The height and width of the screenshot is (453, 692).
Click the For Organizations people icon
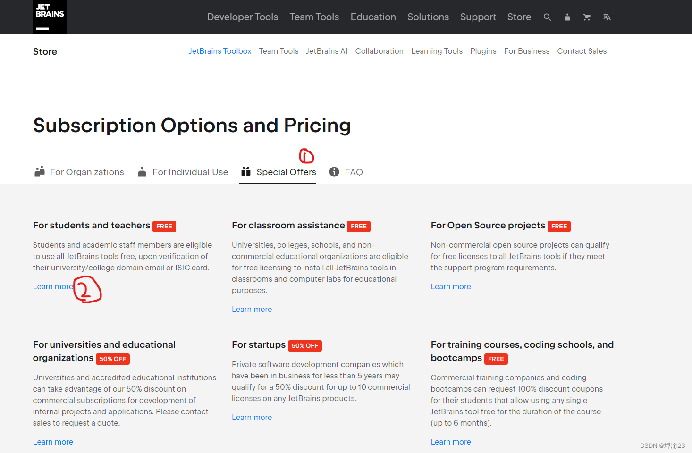tap(40, 171)
